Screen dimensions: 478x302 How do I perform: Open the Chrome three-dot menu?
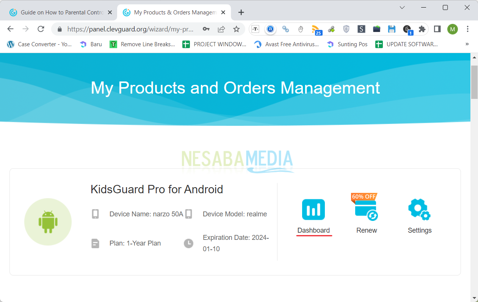click(467, 29)
